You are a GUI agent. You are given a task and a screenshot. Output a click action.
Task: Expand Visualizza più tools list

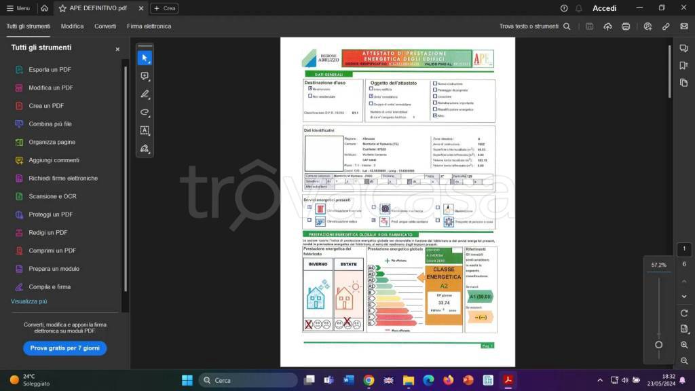tap(29, 301)
